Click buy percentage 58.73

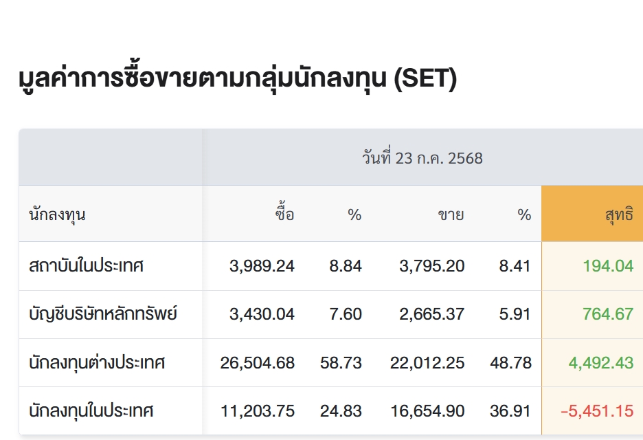(341, 363)
